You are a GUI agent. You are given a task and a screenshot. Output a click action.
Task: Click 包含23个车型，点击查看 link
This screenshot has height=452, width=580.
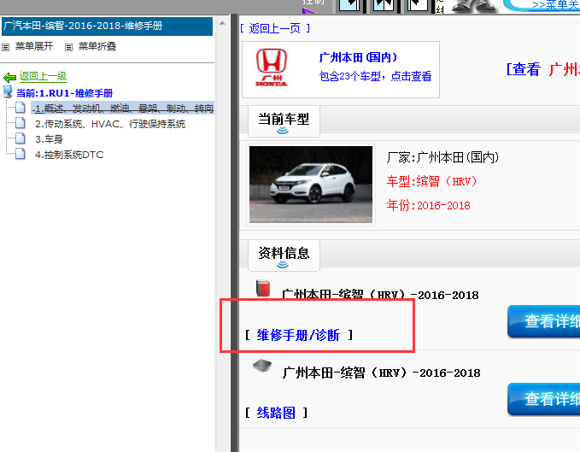tap(375, 76)
